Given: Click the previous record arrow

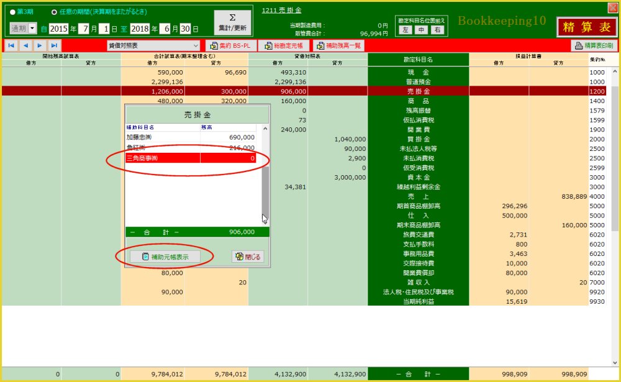Looking at the screenshot, I should tap(25, 45).
